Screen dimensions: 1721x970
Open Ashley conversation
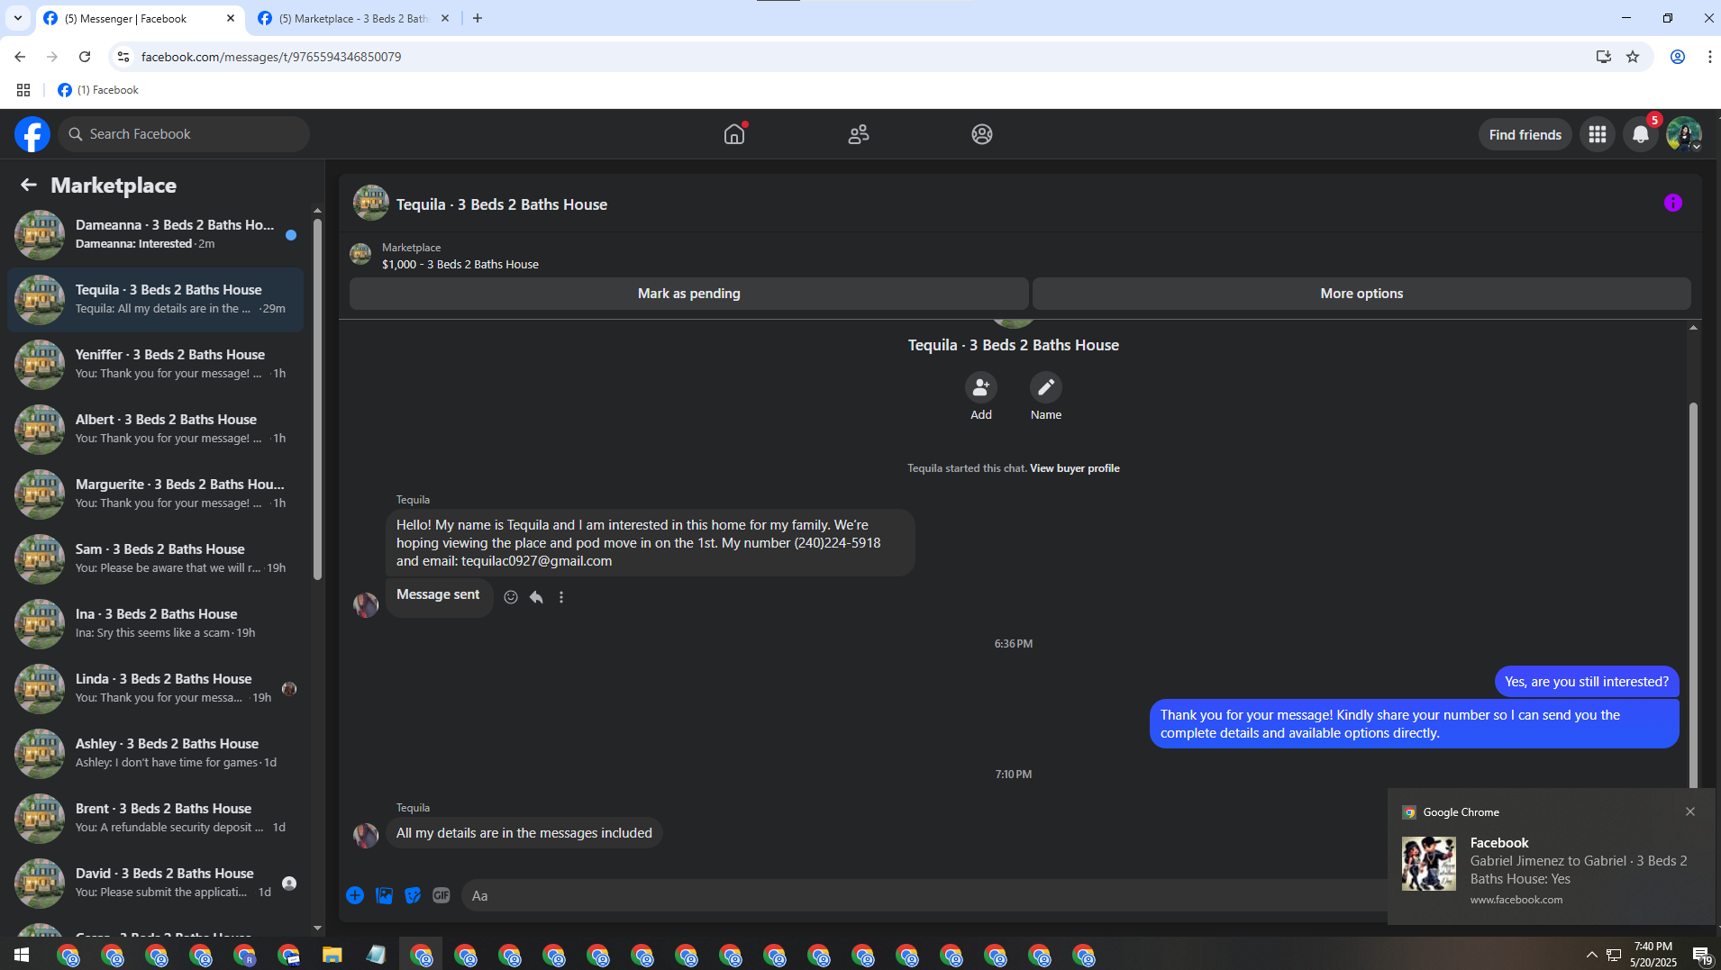point(155,753)
